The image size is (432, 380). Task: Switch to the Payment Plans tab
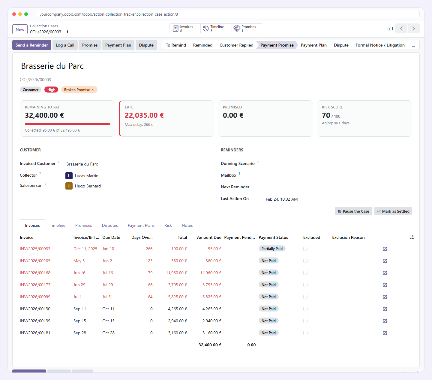(141, 225)
